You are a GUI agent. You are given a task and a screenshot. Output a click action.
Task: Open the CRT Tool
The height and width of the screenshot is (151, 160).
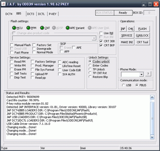coord(142,42)
